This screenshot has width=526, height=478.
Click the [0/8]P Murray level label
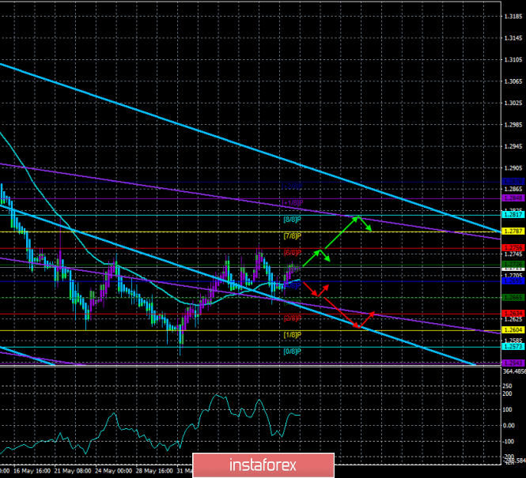292,352
